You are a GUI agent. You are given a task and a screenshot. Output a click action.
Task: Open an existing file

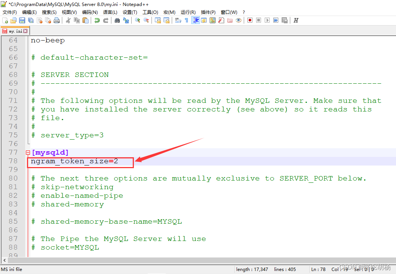[13, 20]
